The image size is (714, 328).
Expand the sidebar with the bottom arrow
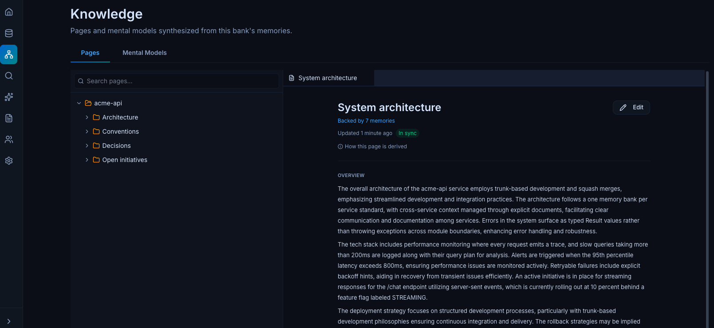coord(9,321)
